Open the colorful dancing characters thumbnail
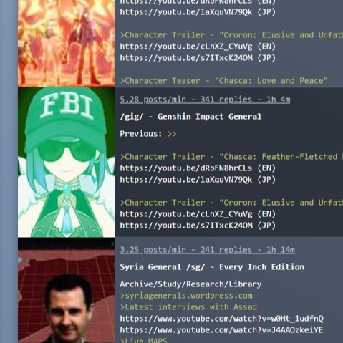Image resolution: width=343 pixels, height=343 pixels. point(66,43)
